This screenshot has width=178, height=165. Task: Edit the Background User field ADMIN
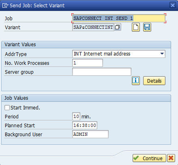coord(90,134)
